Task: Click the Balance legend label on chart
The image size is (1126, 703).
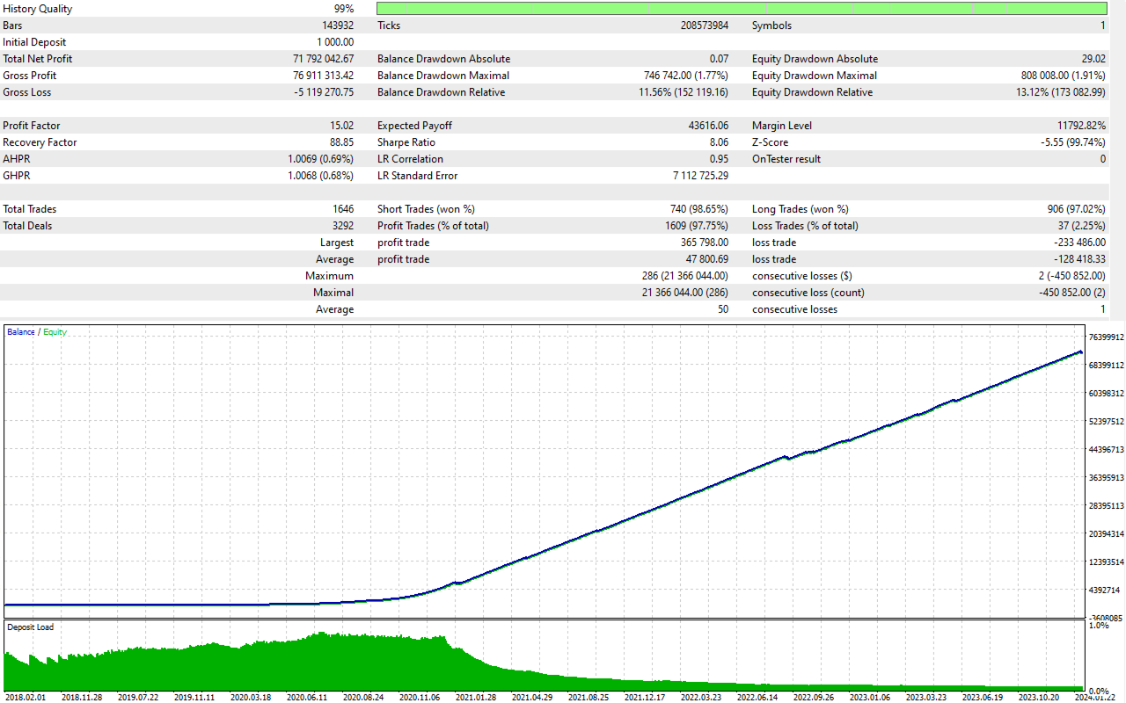Action: coord(21,332)
